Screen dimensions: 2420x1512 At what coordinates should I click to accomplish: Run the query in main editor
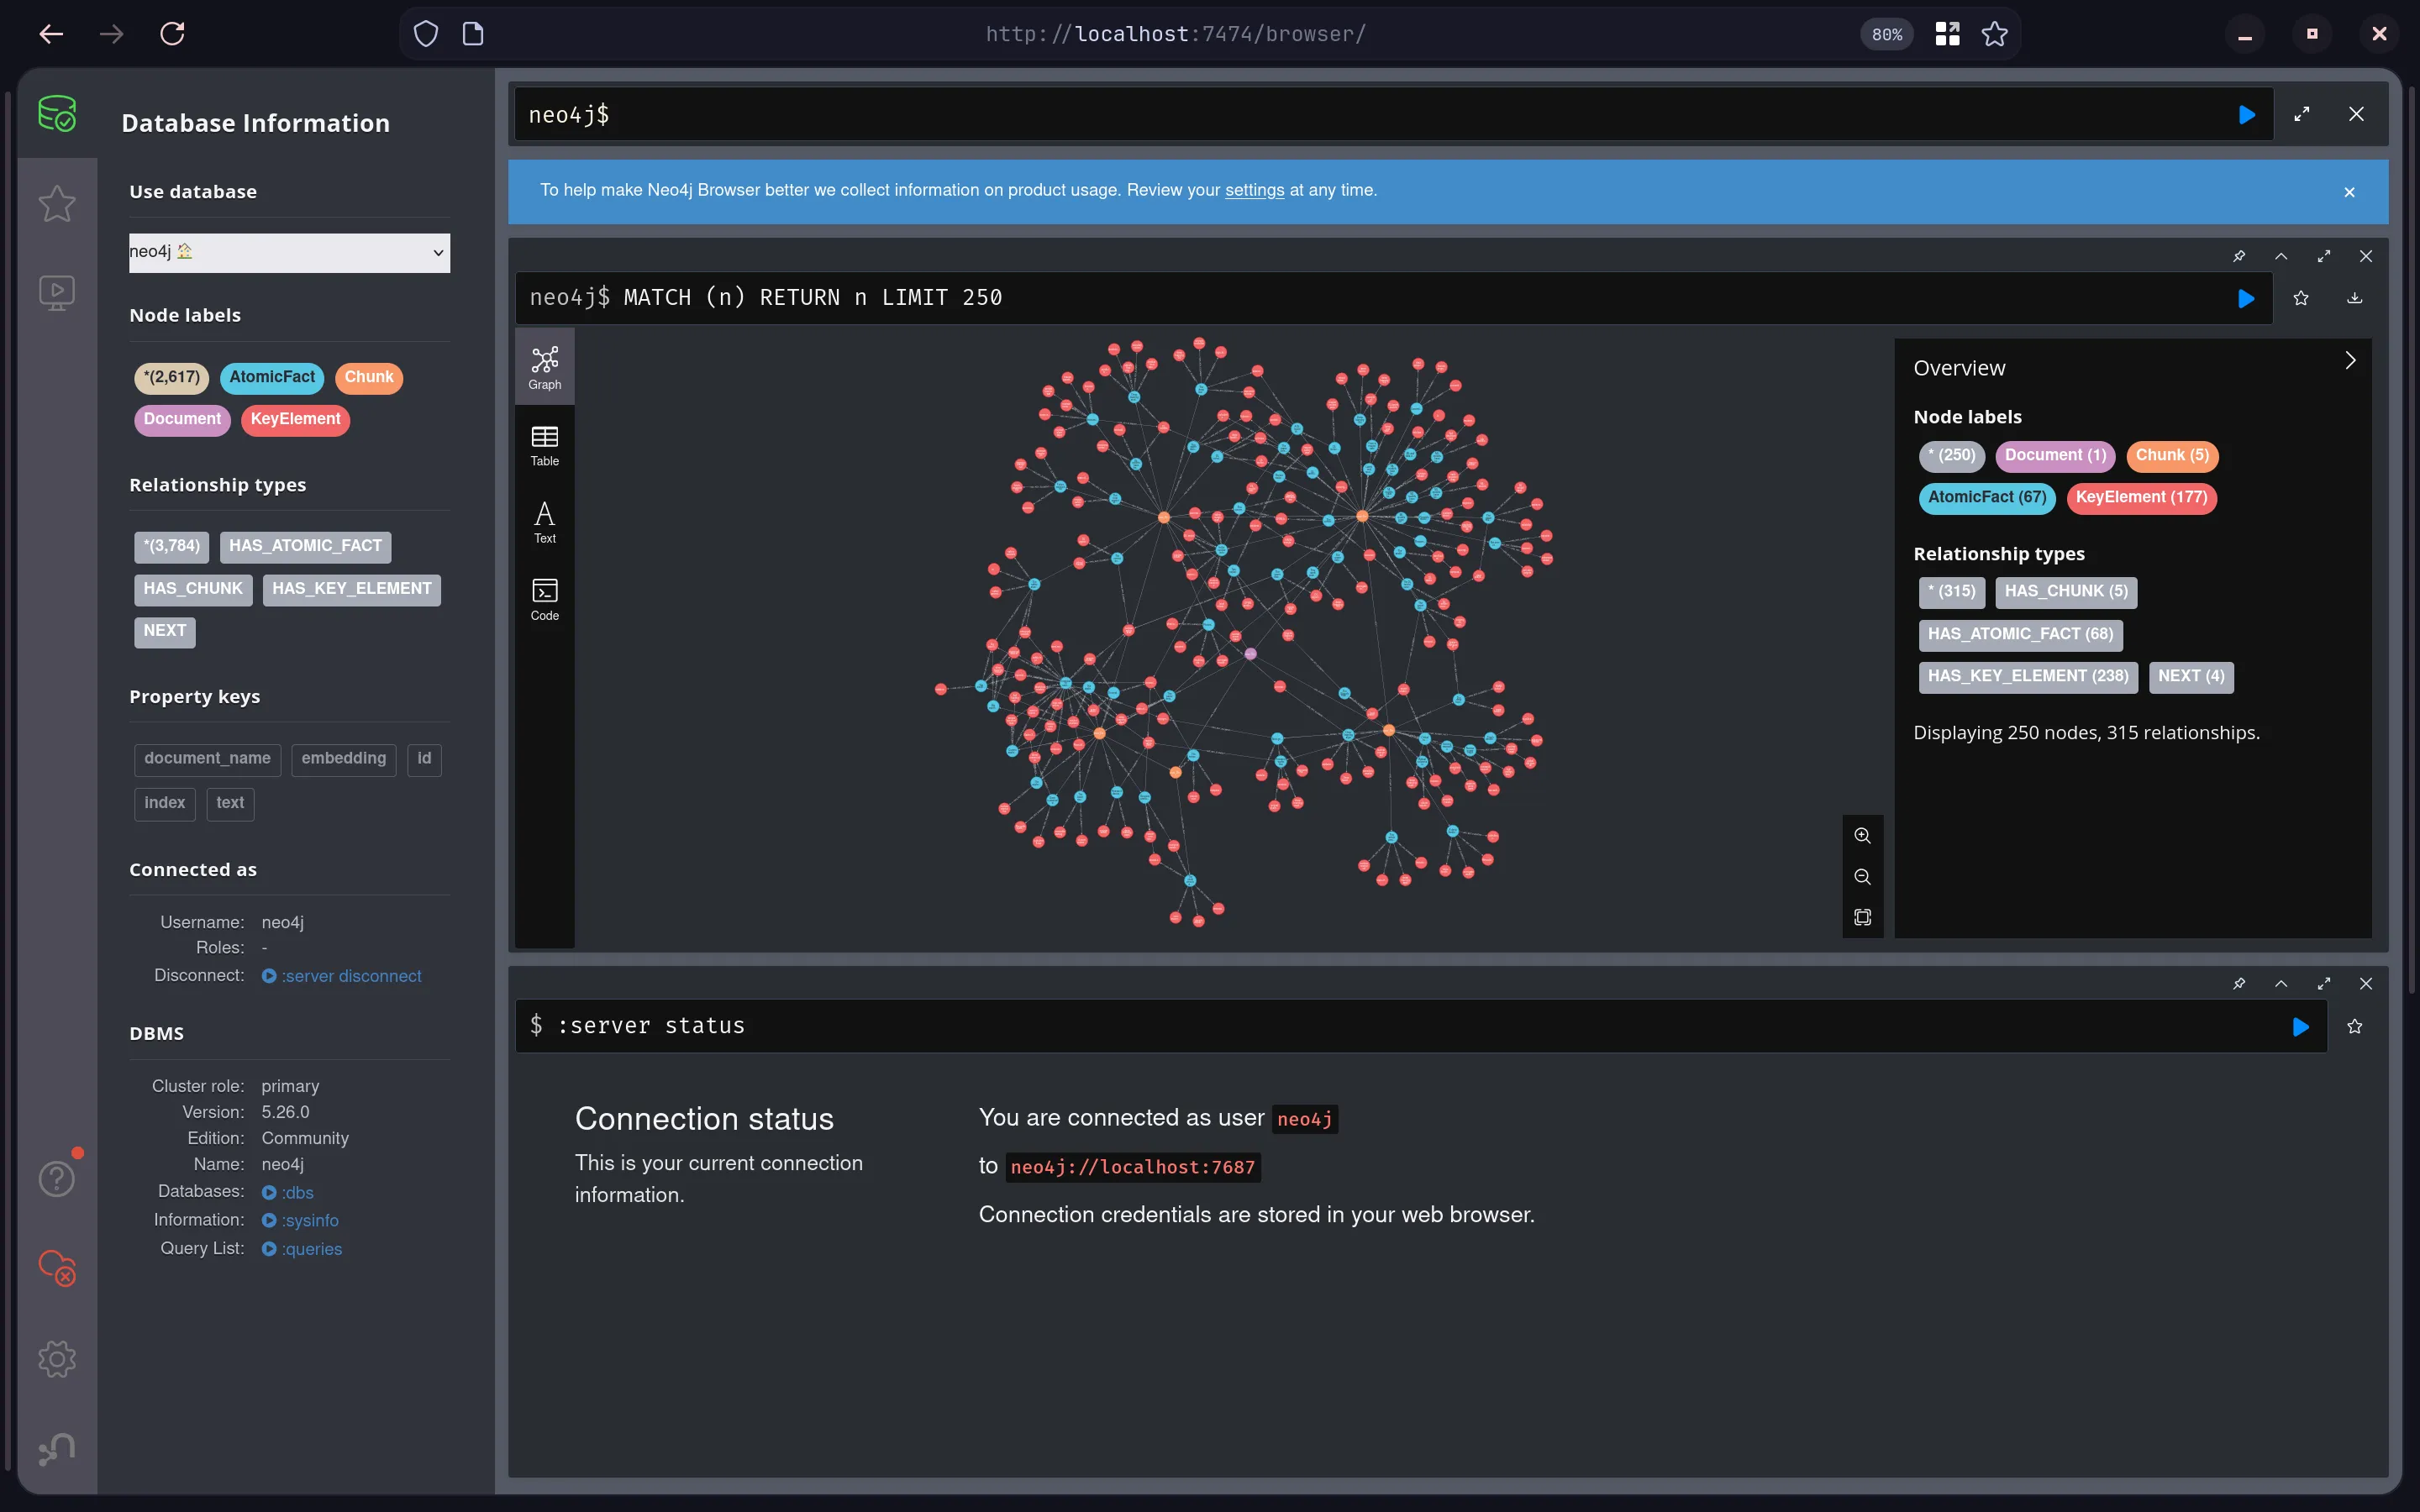tap(2247, 115)
